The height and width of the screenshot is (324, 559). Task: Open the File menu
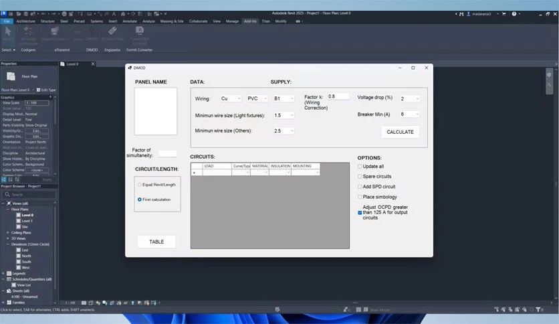(7, 21)
